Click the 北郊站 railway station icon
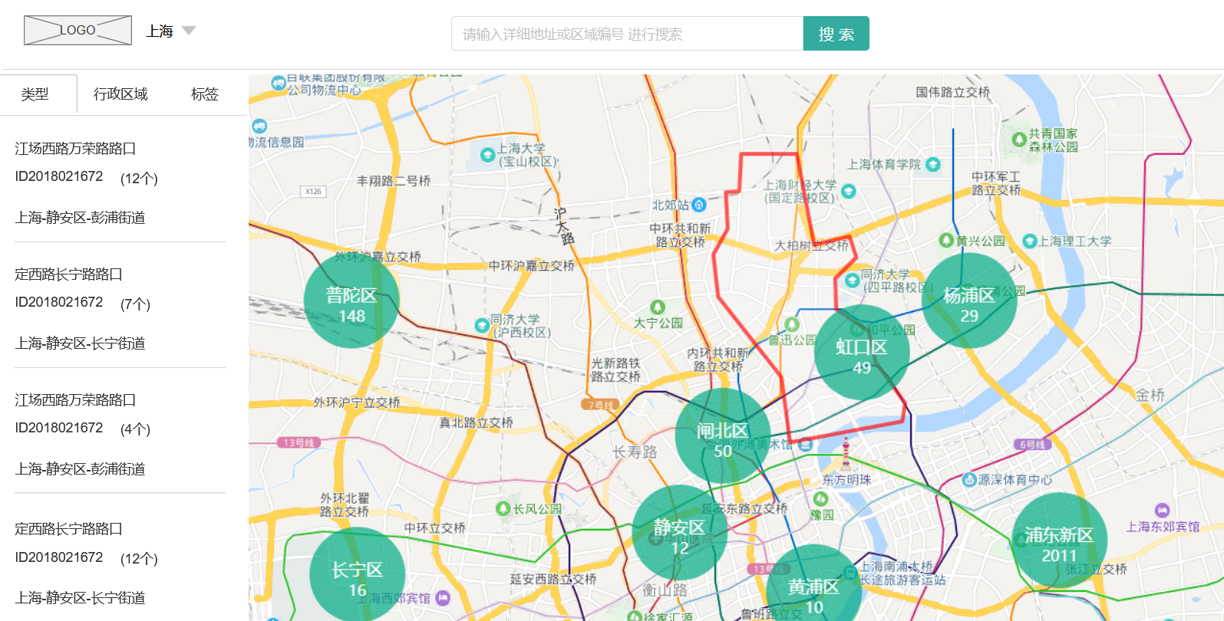 point(699,205)
